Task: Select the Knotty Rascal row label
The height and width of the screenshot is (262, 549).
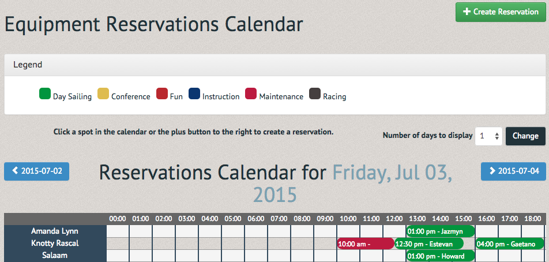Action: 55,243
